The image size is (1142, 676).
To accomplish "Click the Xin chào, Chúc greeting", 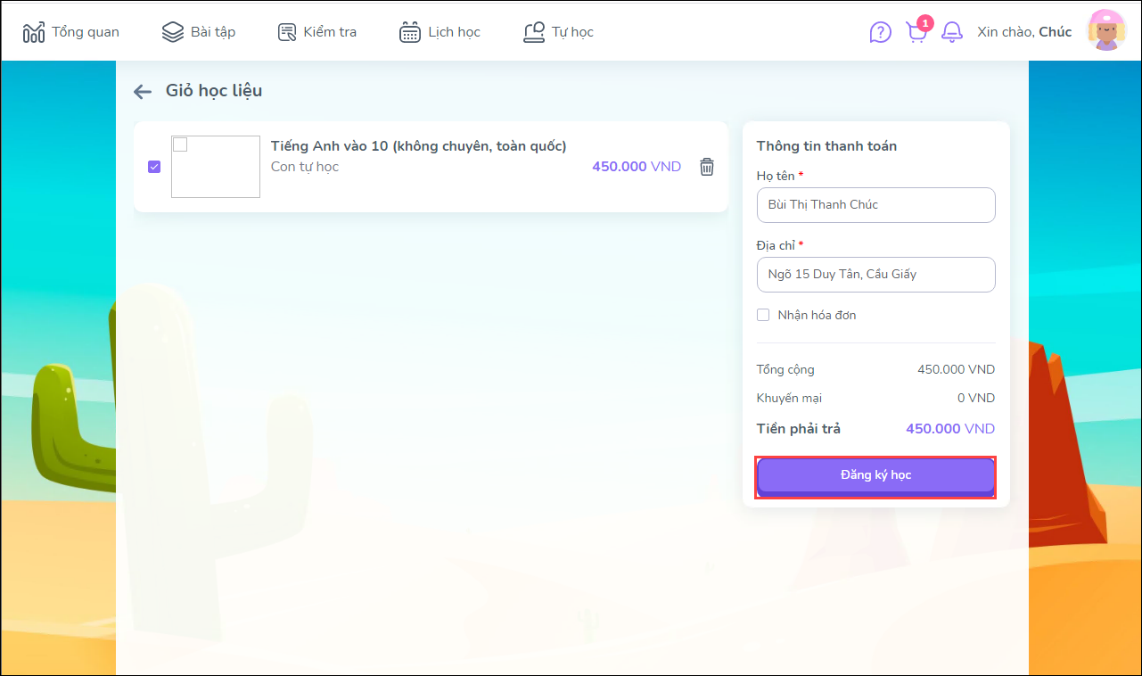I will click(x=1024, y=32).
